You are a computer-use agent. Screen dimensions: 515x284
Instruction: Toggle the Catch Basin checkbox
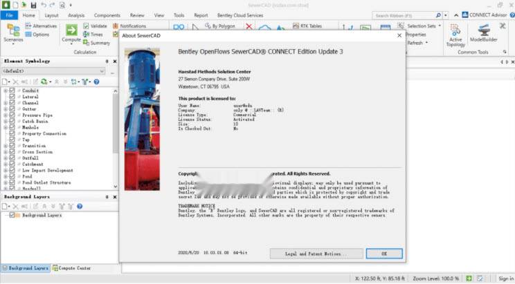pyautogui.click(x=12, y=121)
